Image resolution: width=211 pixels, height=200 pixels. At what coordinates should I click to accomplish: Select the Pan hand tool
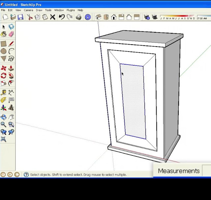click(11, 117)
